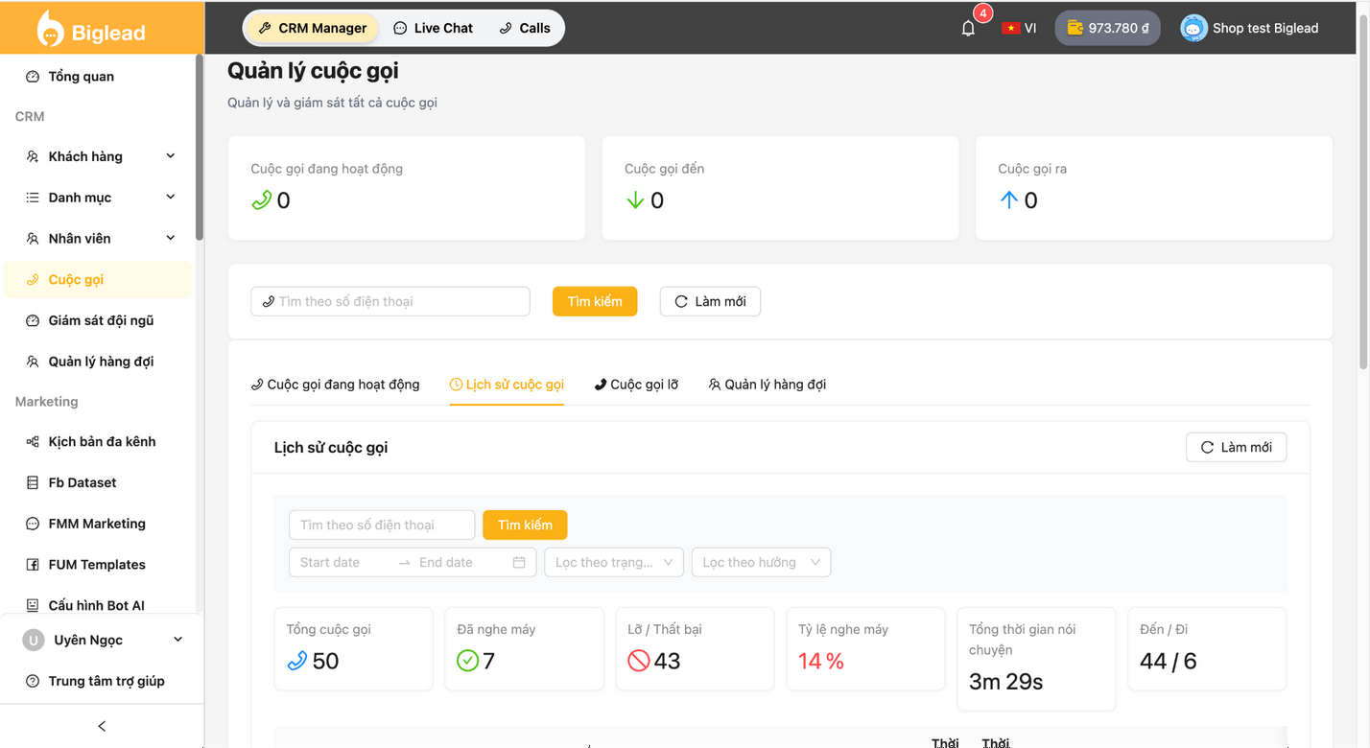Click the 3m 29s talk time value

(x=1005, y=682)
